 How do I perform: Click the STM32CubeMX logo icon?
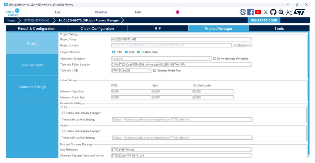tap(13, 12)
